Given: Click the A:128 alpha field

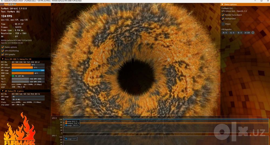Looking at the screenshot, I should pyautogui.click(x=247, y=33).
